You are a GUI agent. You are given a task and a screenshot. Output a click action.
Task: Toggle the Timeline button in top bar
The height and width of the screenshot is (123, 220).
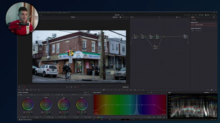[195, 15]
